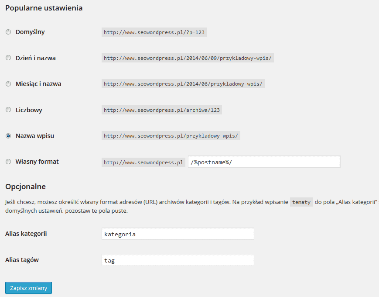Focus the Alias tagów input field
The height and width of the screenshot is (297, 379).
click(178, 260)
